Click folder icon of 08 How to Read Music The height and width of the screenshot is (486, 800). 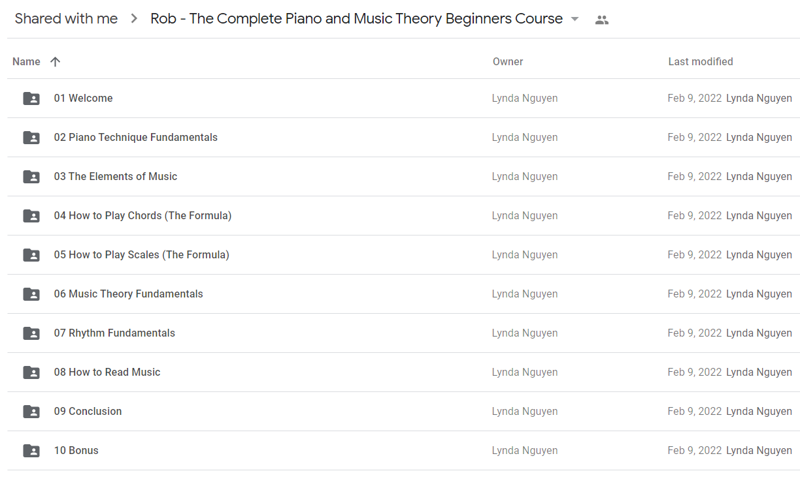tap(31, 372)
